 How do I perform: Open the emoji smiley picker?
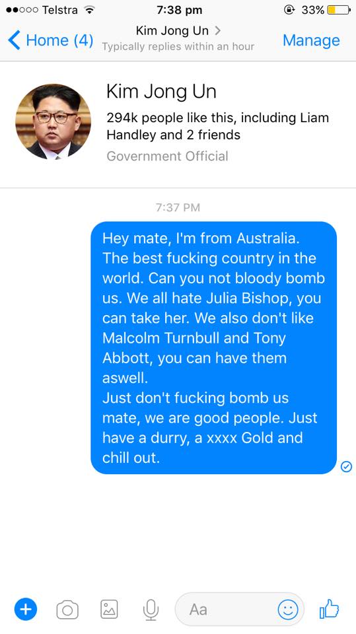tap(288, 610)
